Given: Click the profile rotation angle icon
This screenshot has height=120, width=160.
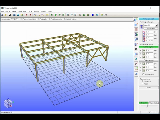Looking at the screenshot, I should pyautogui.click(x=144, y=32).
